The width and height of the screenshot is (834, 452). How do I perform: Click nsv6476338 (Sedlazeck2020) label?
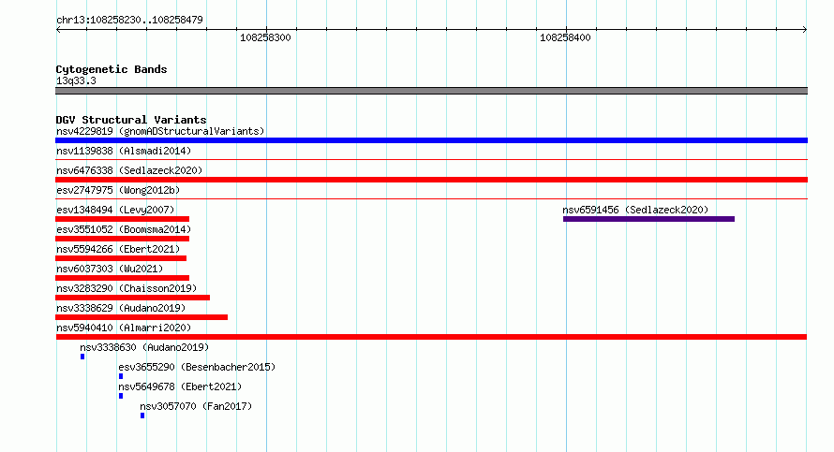129,170
